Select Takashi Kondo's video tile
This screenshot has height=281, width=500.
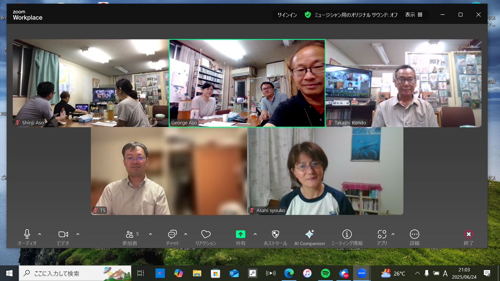click(403, 83)
